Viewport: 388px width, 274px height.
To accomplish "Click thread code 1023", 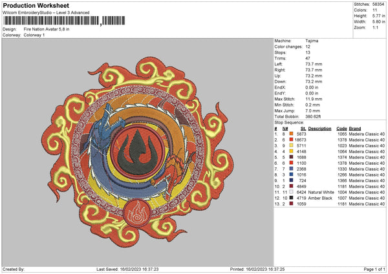I will [x=342, y=145].
